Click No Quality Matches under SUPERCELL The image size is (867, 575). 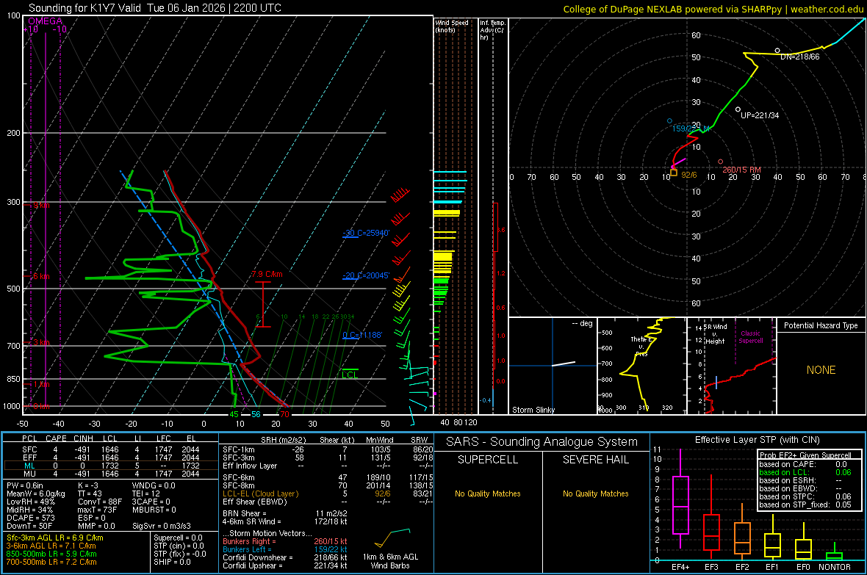(488, 493)
